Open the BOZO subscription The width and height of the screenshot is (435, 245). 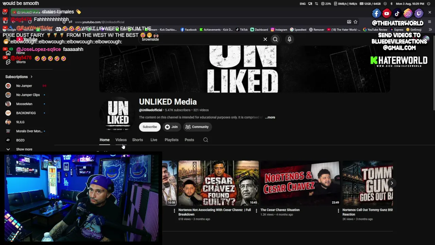(20, 140)
